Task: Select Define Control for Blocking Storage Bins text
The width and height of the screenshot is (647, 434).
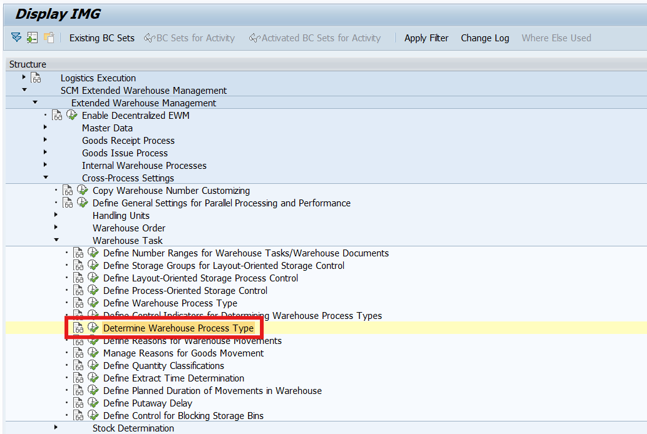Action: pyautogui.click(x=184, y=416)
